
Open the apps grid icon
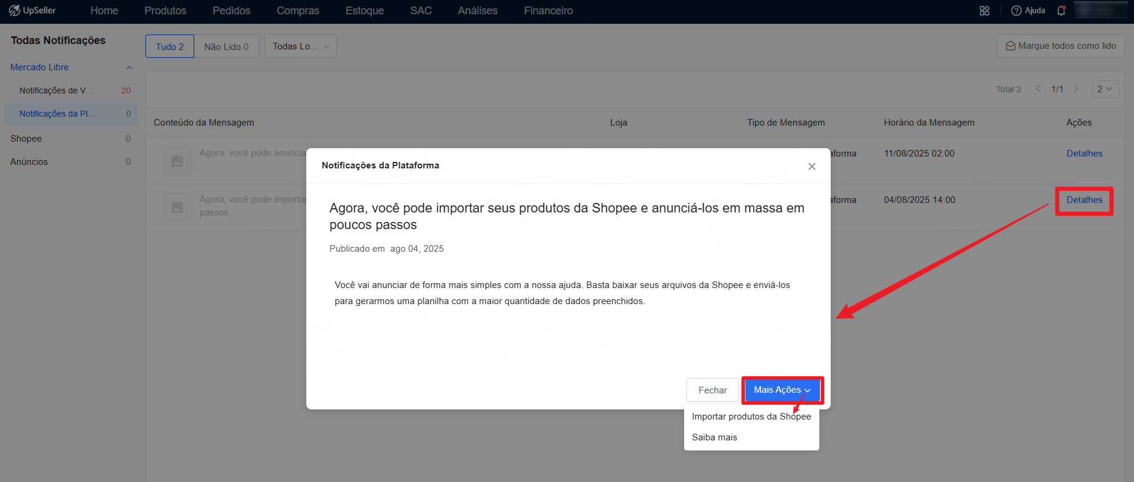(x=984, y=11)
